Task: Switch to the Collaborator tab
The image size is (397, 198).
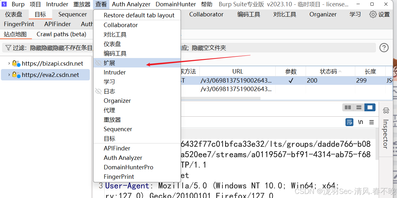Action: click(206, 15)
